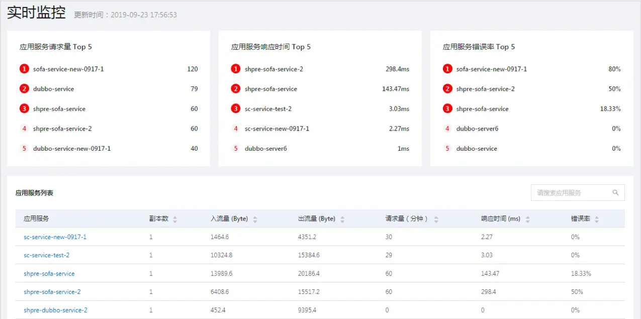The height and width of the screenshot is (319, 641).
Task: Click rank 1 badge in request volume Top 5
Action: pyautogui.click(x=24, y=69)
